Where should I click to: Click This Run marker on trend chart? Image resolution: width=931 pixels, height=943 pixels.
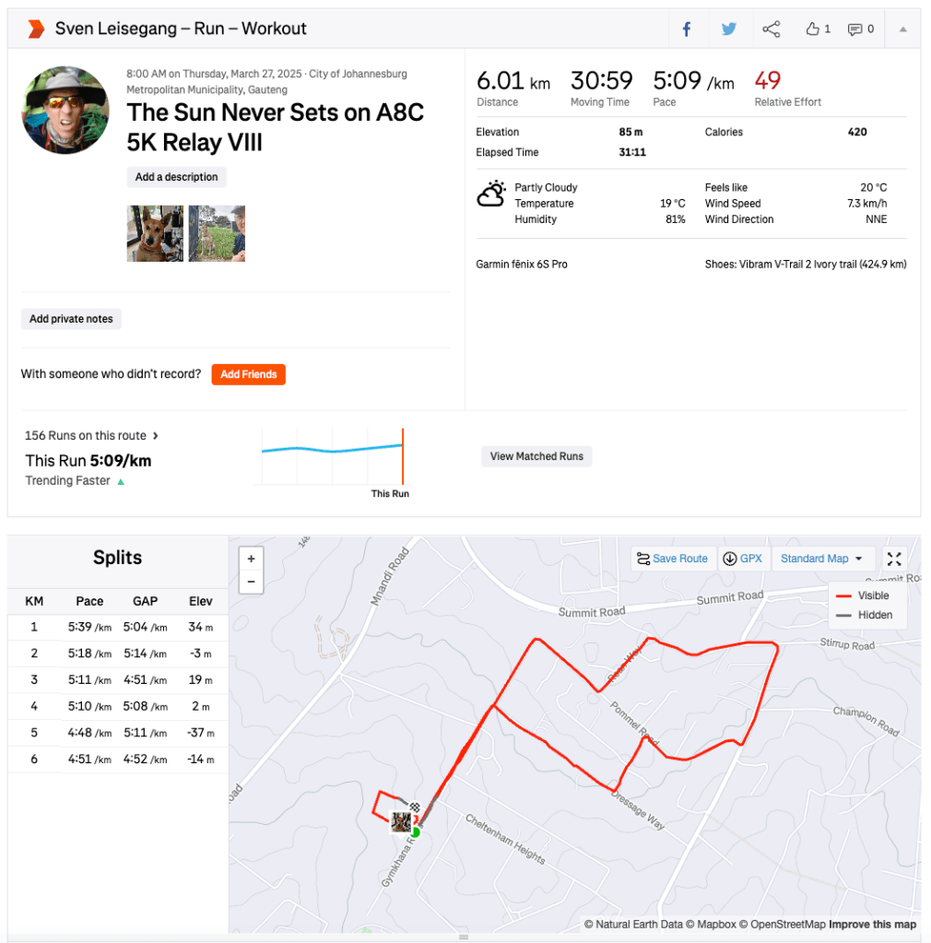403,457
